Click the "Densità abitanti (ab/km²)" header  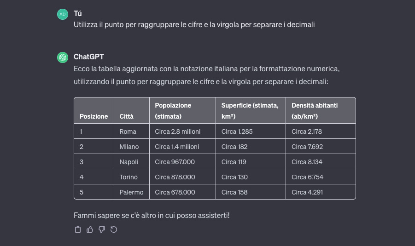(x=315, y=111)
